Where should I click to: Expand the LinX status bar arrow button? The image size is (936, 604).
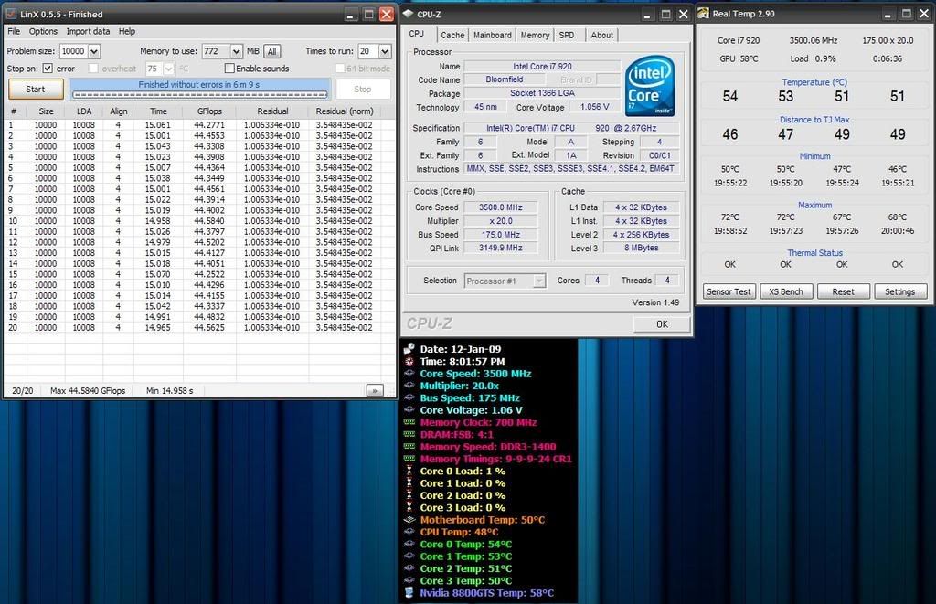(374, 390)
